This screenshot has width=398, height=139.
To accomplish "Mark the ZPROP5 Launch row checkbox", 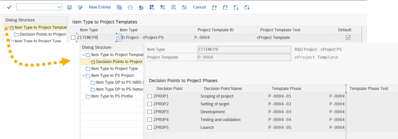I will 150,127.
